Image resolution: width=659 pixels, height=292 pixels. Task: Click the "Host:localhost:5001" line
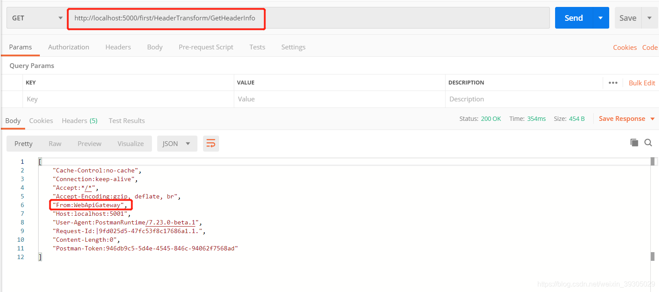[x=92, y=214]
